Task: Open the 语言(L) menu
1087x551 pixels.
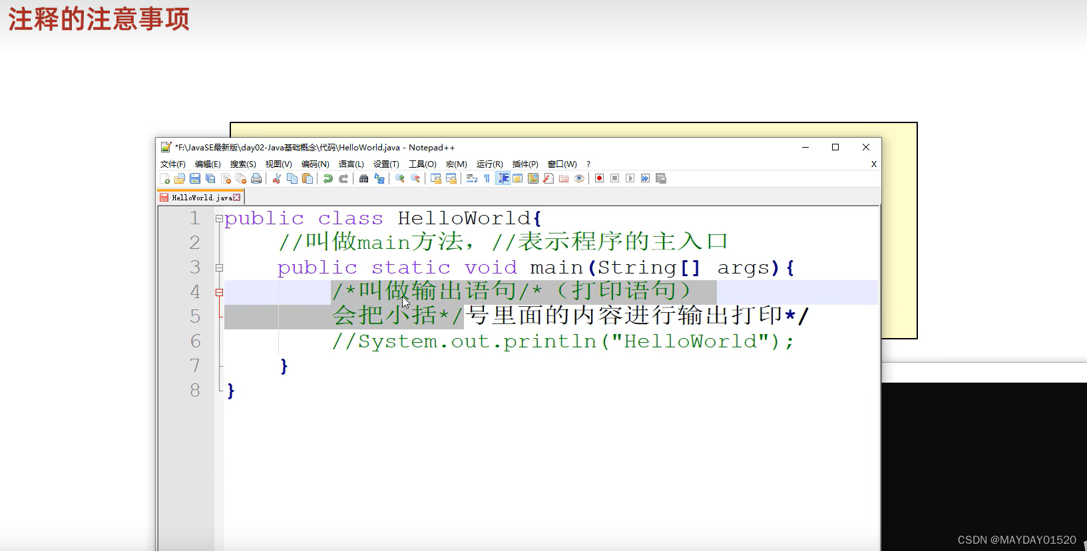Action: tap(351, 164)
